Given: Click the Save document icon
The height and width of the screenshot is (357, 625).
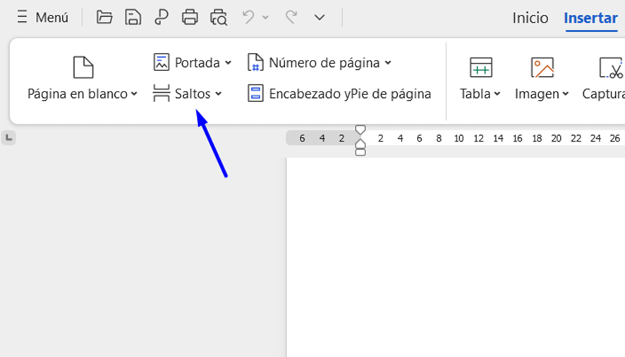Looking at the screenshot, I should [x=133, y=18].
